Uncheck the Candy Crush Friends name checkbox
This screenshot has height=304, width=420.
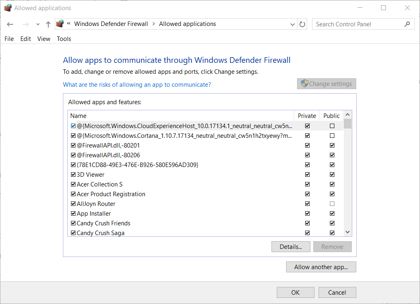click(x=73, y=223)
